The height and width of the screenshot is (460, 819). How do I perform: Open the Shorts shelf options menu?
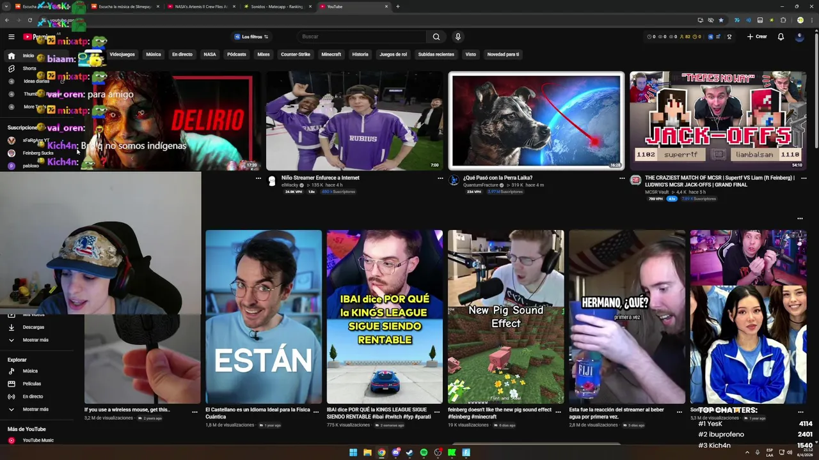coord(800,218)
